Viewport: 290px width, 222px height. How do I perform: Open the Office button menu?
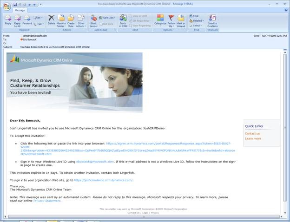pyautogui.click(x=6, y=6)
